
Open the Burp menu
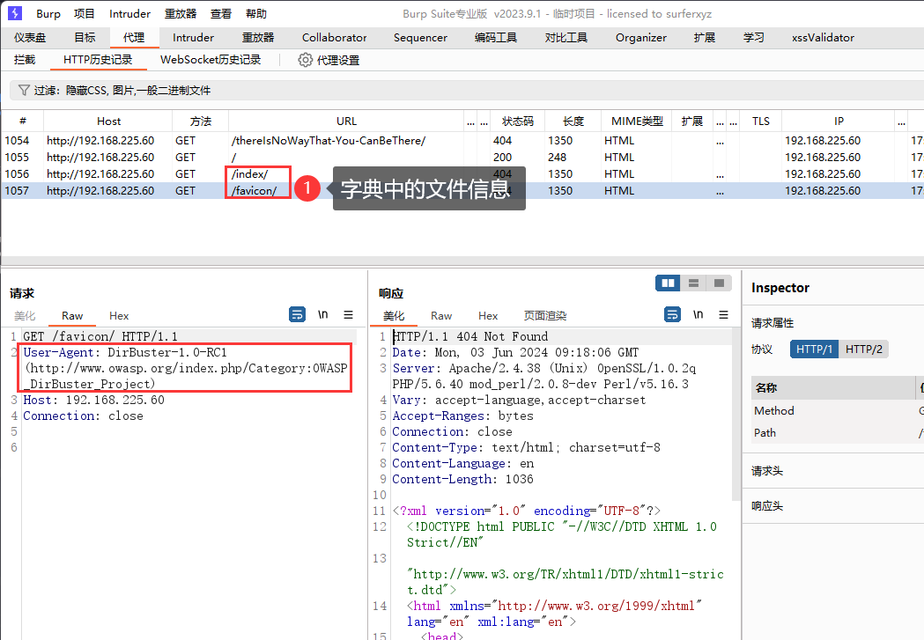[x=48, y=13]
